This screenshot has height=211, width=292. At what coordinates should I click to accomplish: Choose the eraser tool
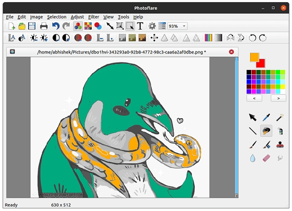click(266, 158)
